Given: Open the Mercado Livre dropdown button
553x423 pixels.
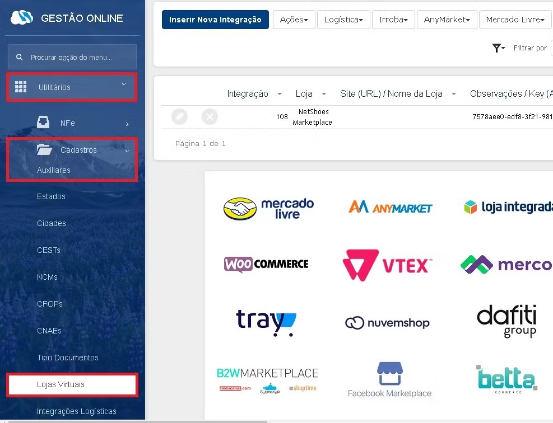Looking at the screenshot, I should click(515, 20).
